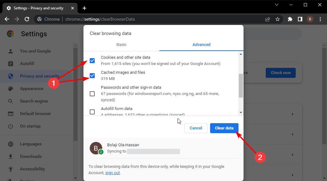Image resolution: width=327 pixels, height=181 pixels.
Task: Click the dialog scroll down arrow
Action: click(x=241, y=112)
